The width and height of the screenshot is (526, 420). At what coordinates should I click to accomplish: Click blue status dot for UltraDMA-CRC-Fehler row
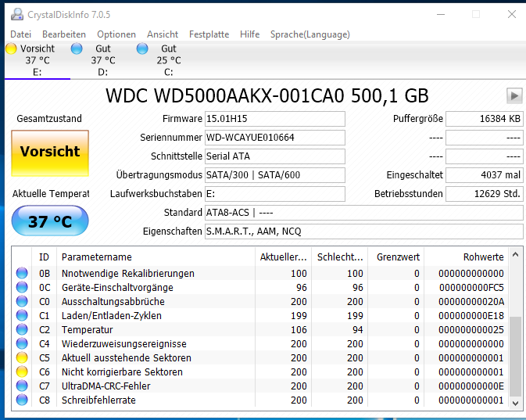(22, 386)
